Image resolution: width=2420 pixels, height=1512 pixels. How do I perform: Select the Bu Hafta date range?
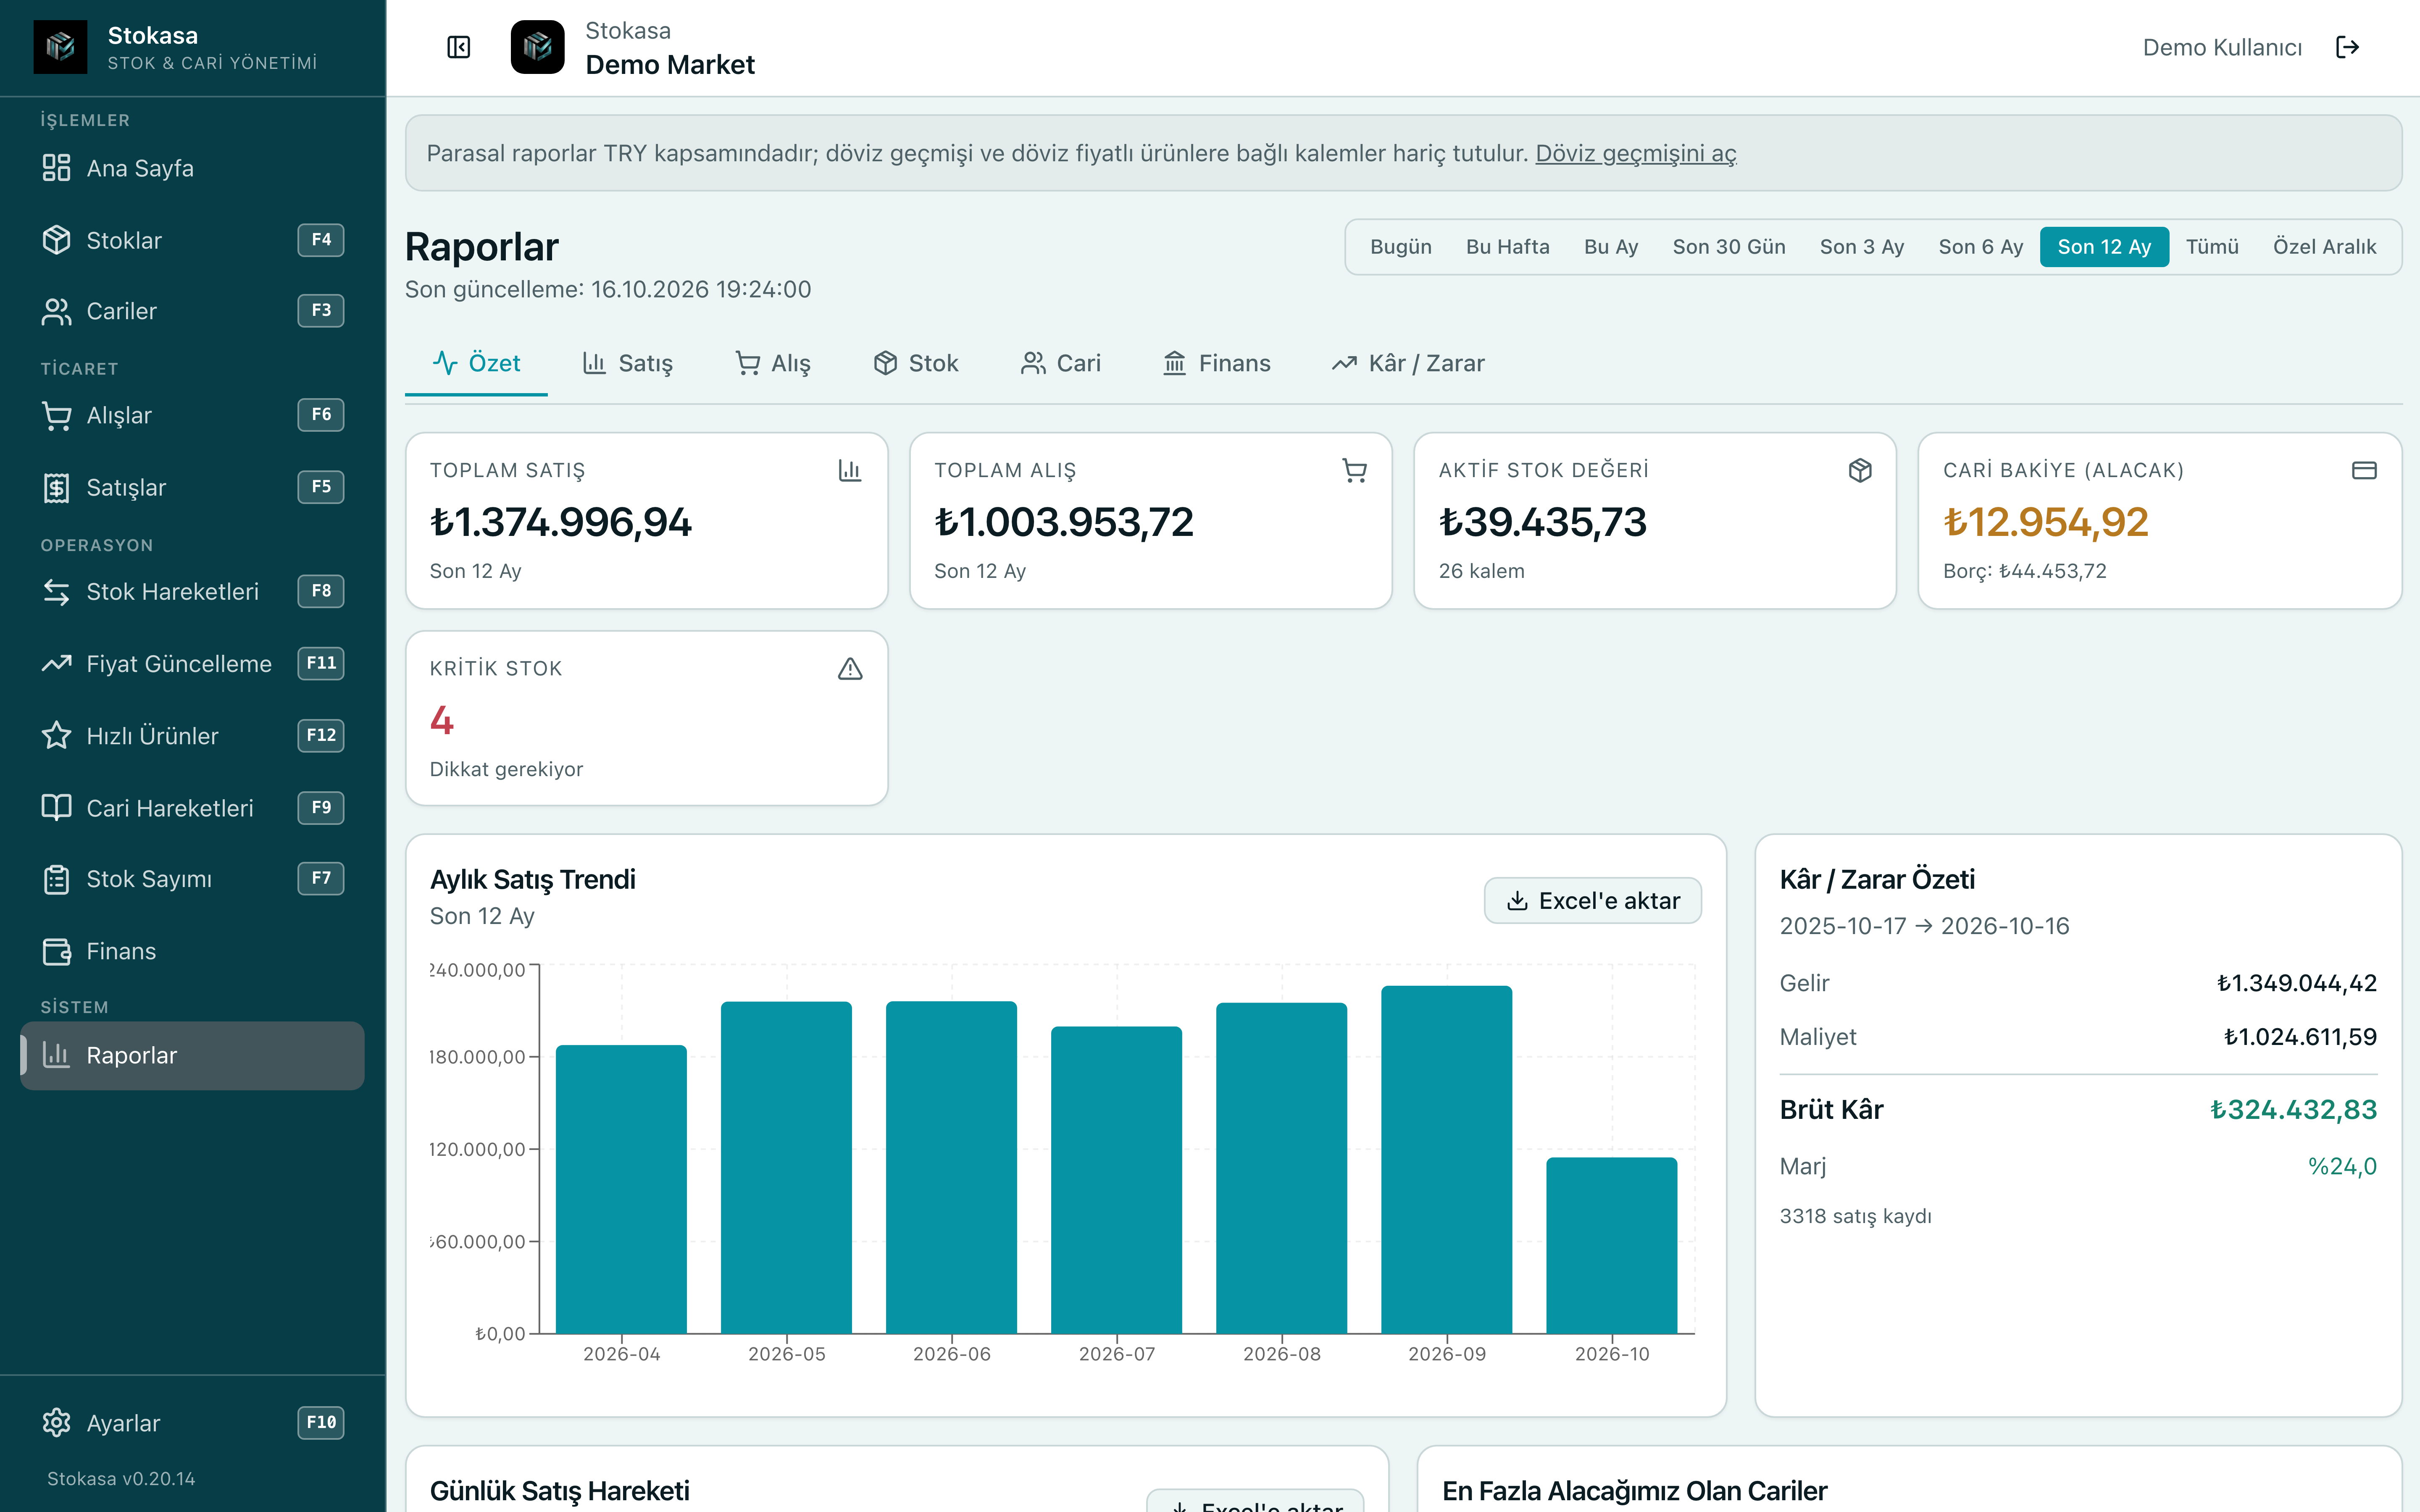(x=1507, y=247)
